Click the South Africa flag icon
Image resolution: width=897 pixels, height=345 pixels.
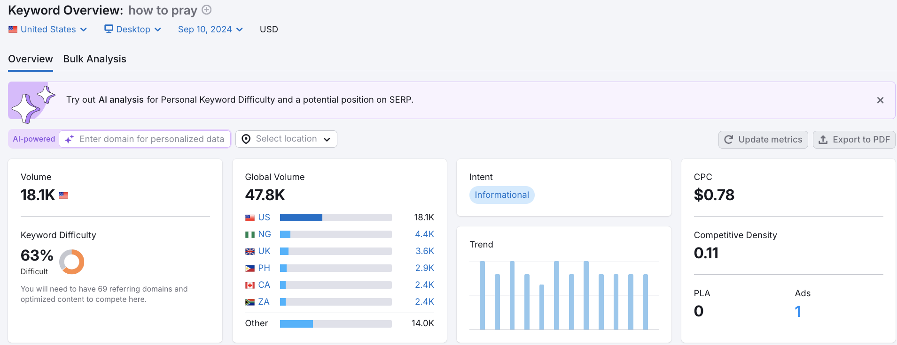(x=250, y=302)
